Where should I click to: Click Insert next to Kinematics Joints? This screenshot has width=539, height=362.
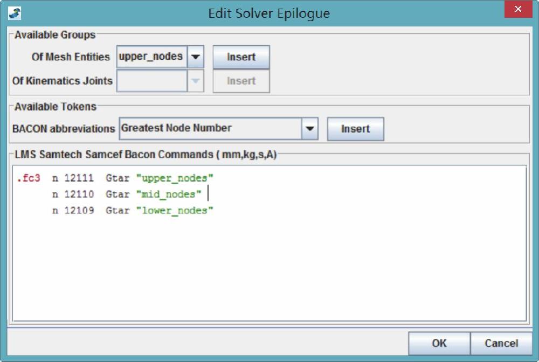241,81
